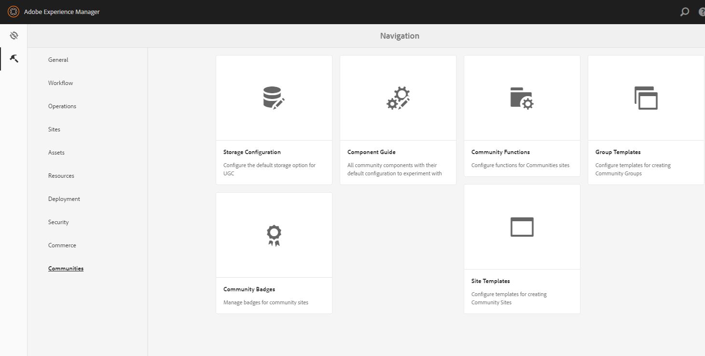
Task: Click 'All community components' description text
Action: 395,169
